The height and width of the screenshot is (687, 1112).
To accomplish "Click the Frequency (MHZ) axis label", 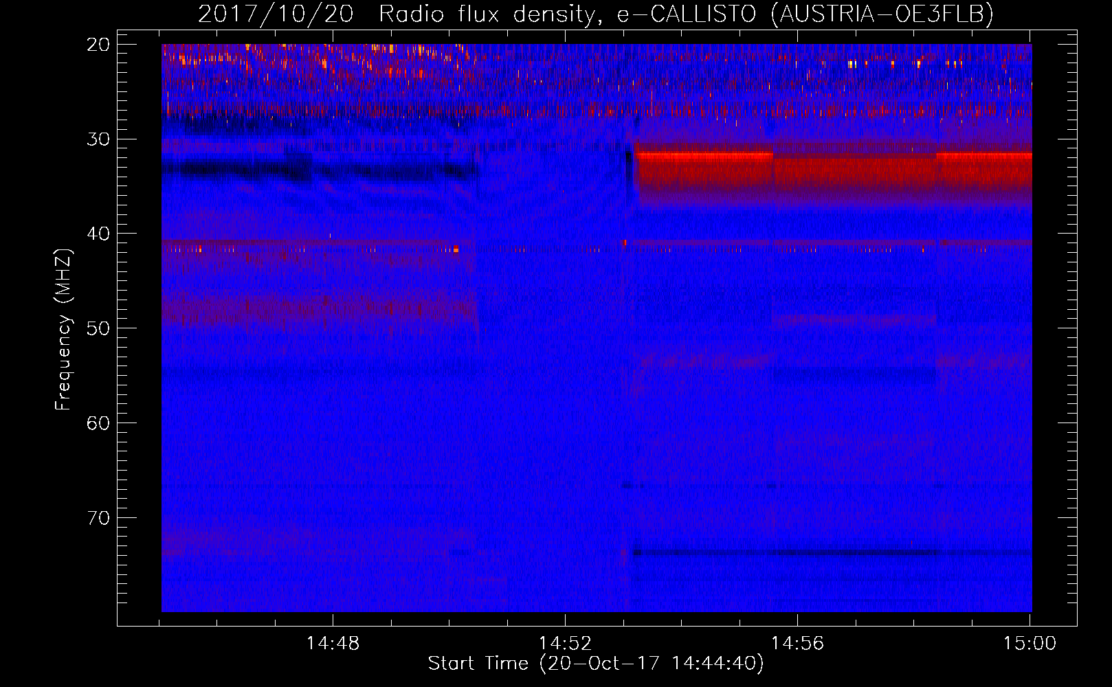I will tap(63, 330).
